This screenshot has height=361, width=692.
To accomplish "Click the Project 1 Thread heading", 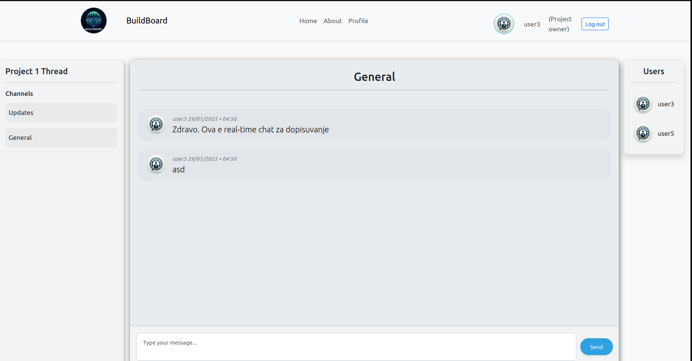I will tap(37, 72).
